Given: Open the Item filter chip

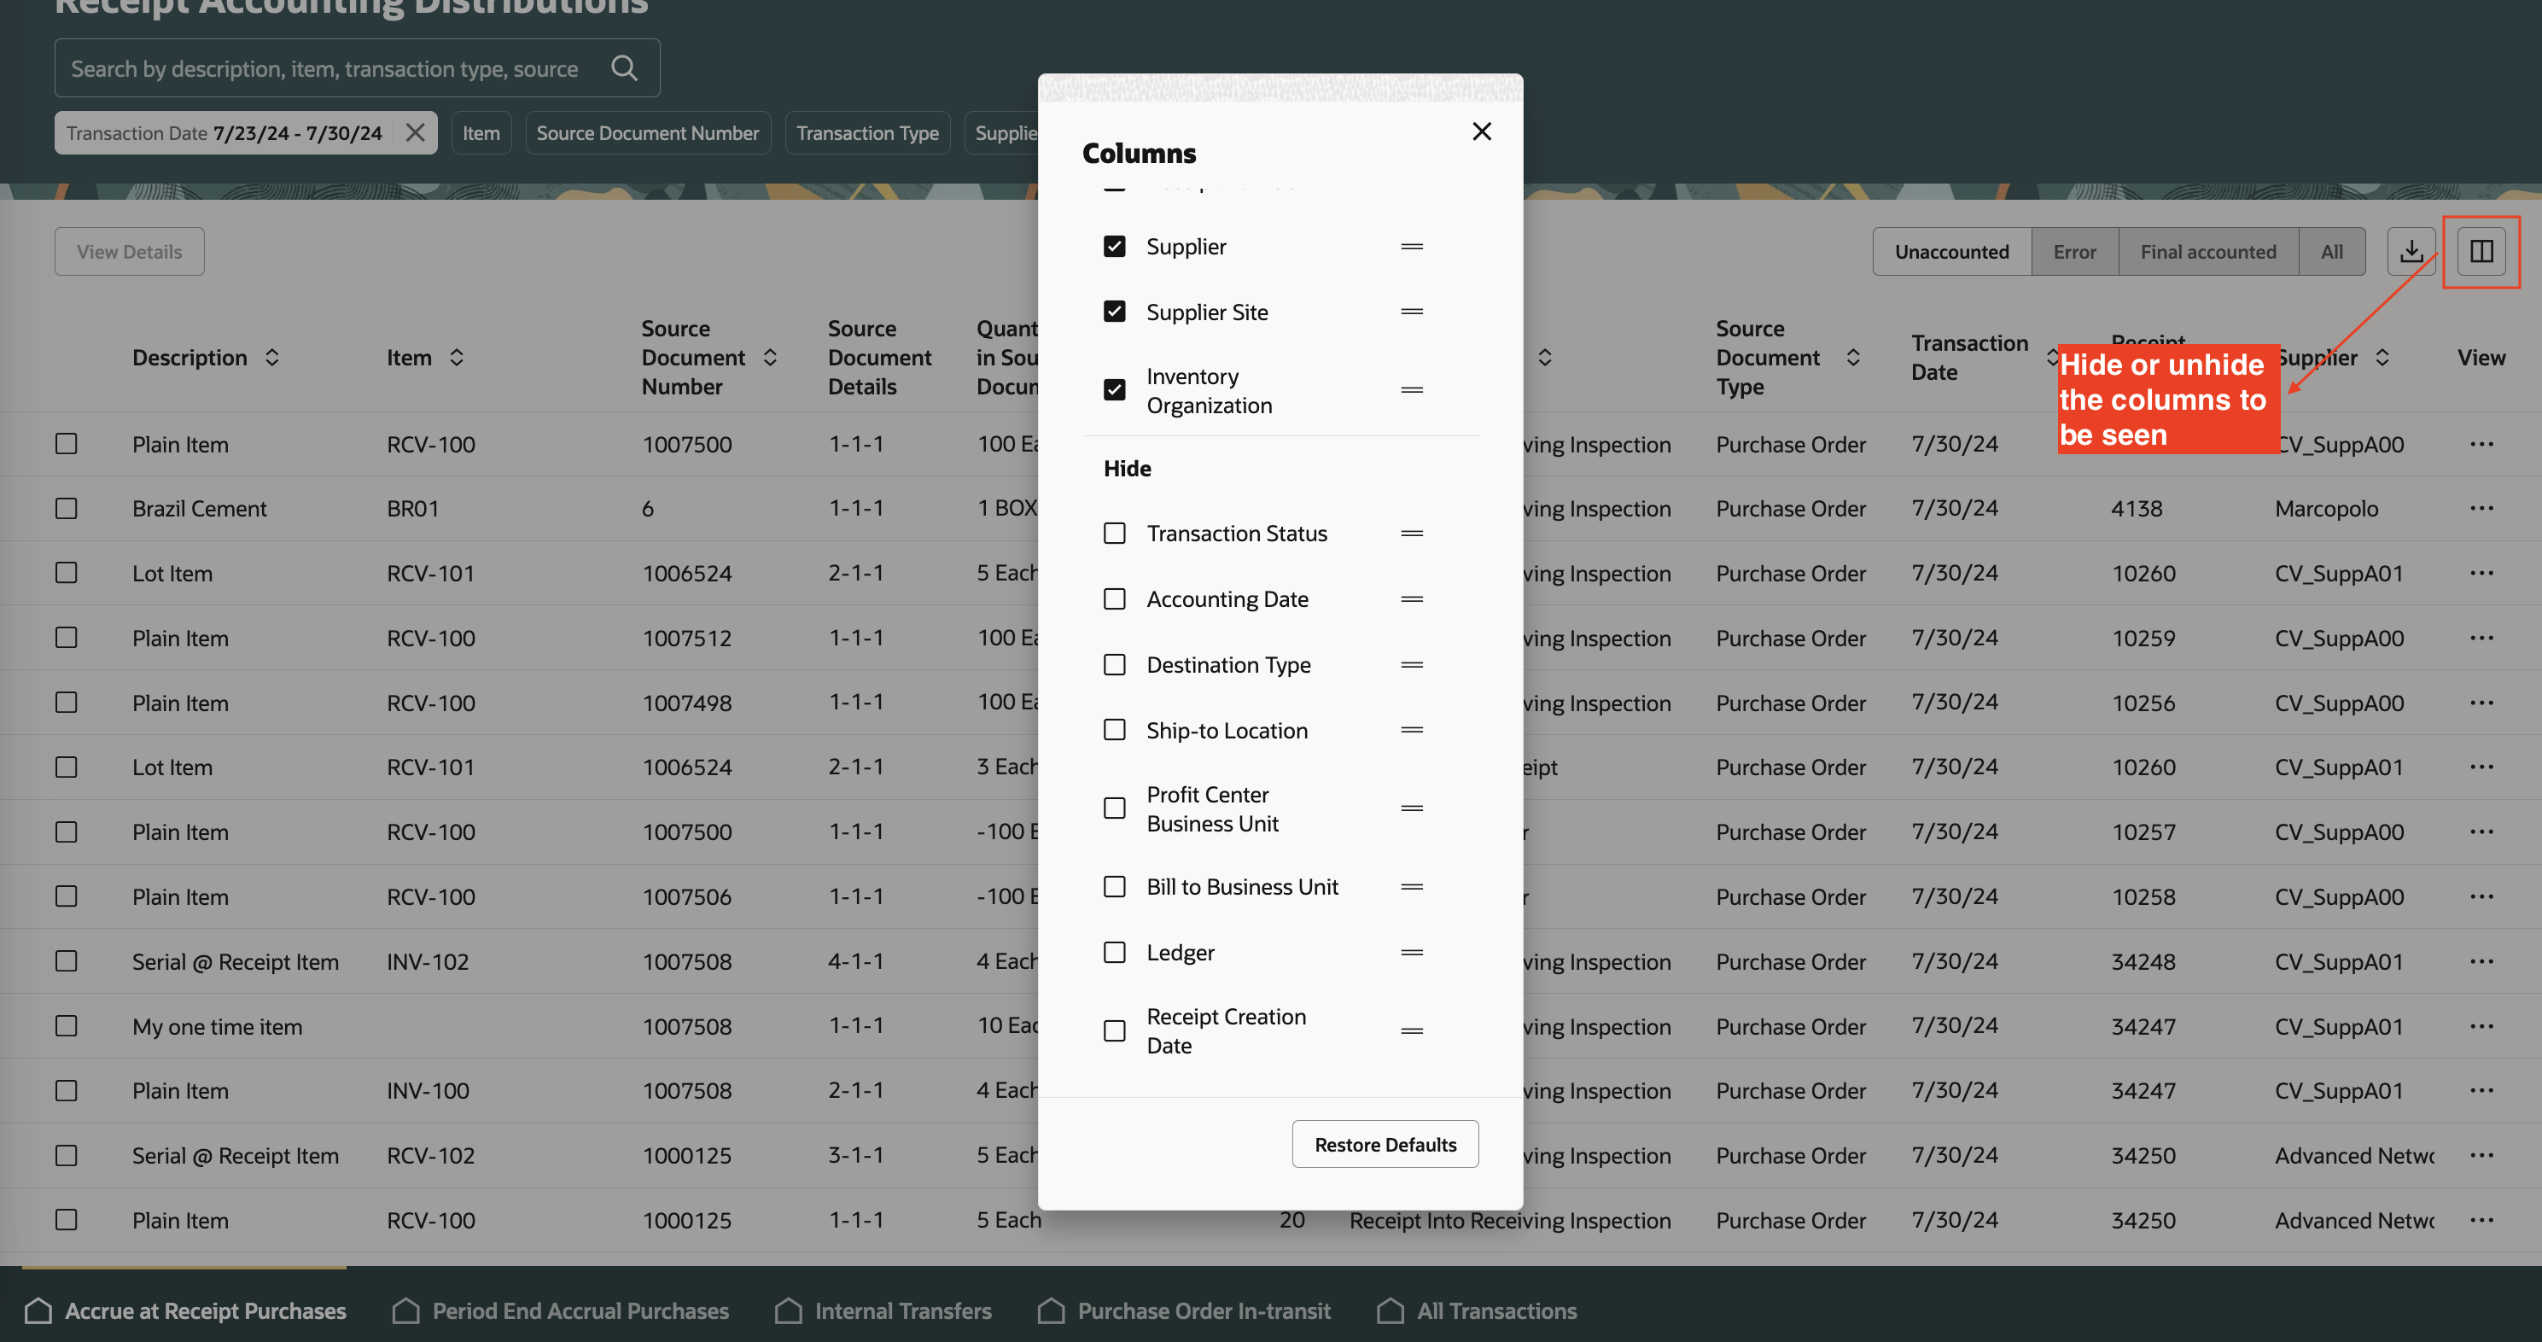Looking at the screenshot, I should (x=481, y=133).
